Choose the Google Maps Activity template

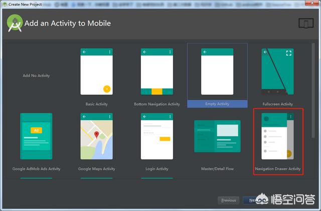click(x=96, y=136)
